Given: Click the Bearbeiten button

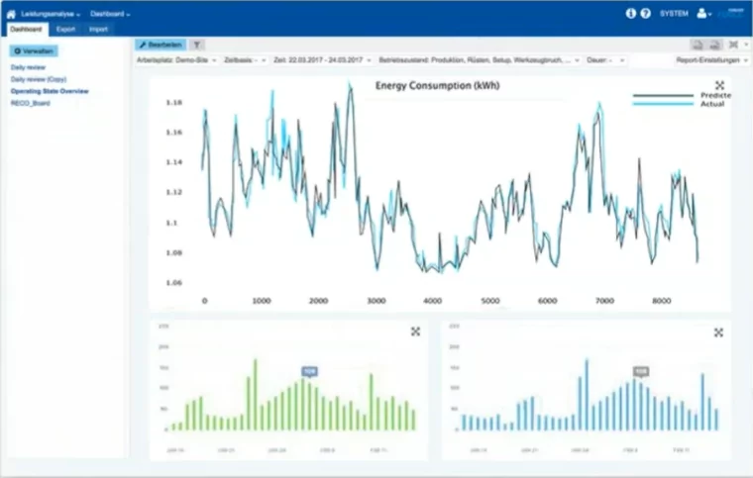Looking at the screenshot, I should point(160,45).
